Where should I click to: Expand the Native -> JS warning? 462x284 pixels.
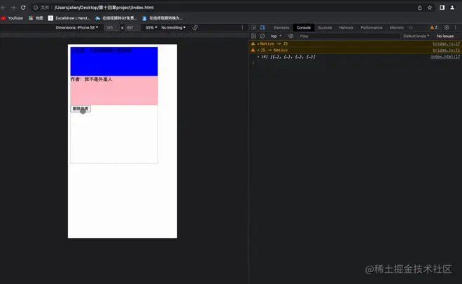(x=258, y=44)
